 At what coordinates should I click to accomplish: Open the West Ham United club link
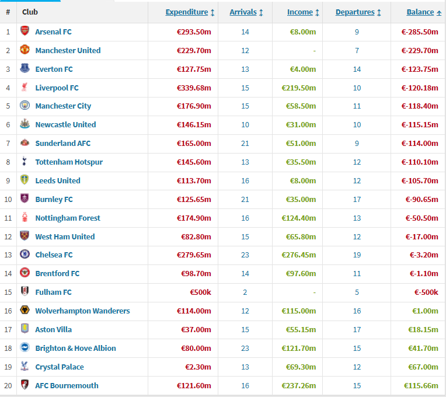pos(65,237)
